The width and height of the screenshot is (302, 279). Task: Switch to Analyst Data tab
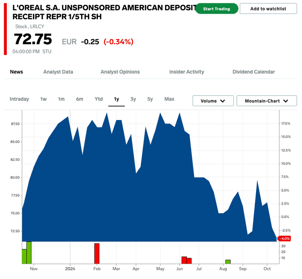pyautogui.click(x=58, y=72)
